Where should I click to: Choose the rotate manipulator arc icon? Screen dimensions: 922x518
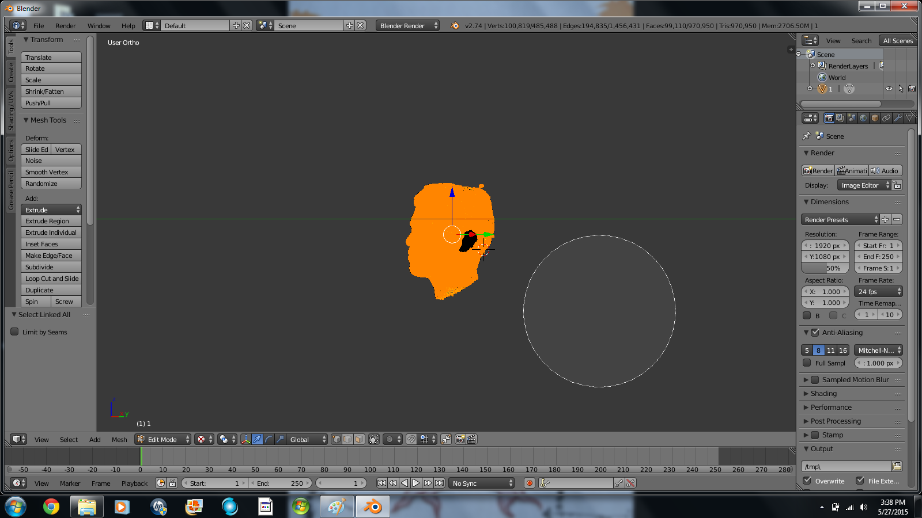coord(269,439)
